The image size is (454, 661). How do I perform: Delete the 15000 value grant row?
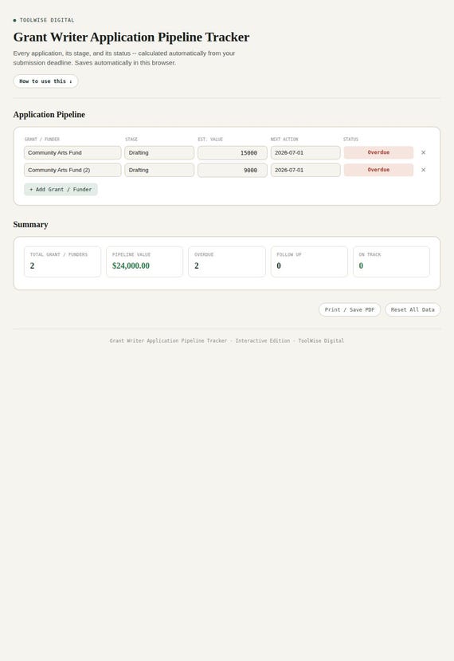tap(423, 152)
